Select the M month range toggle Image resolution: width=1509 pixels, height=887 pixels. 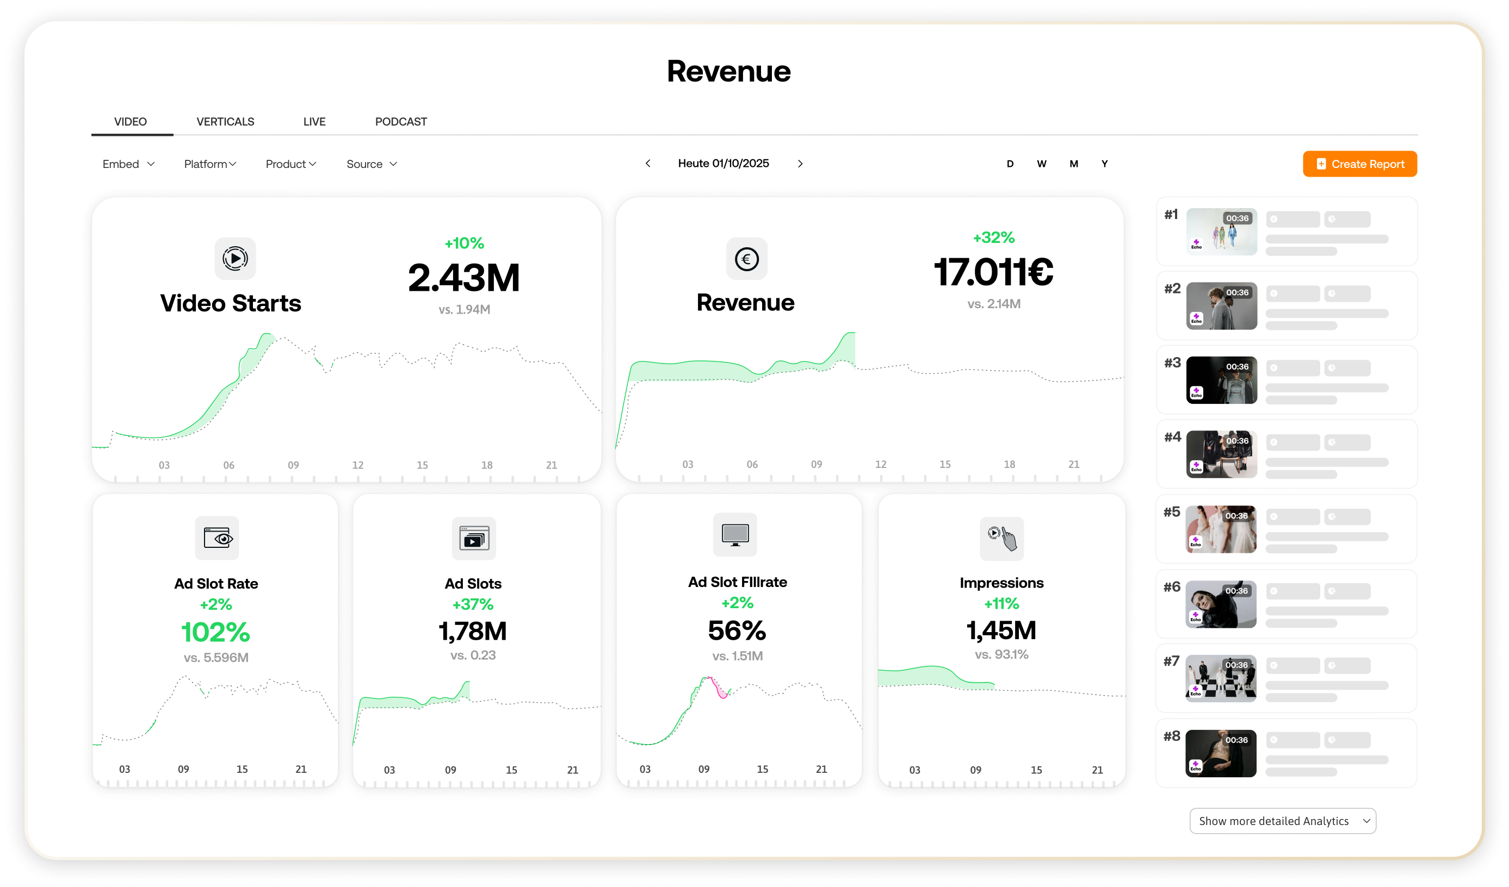pos(1074,164)
